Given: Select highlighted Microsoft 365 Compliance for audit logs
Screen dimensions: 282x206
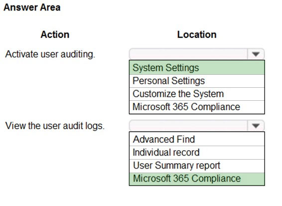Looking at the screenshot, I should tap(197, 179).
